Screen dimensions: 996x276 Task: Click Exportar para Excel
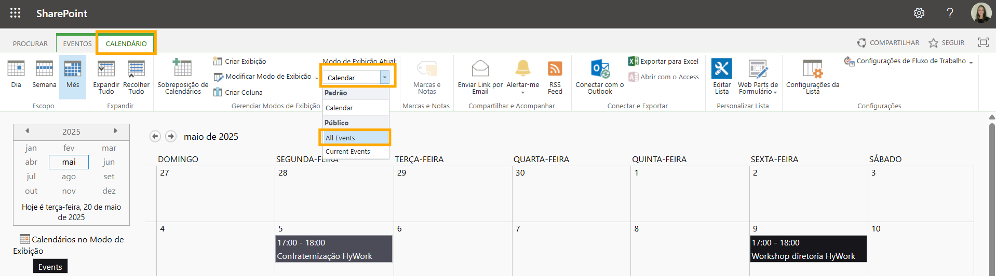664,61
